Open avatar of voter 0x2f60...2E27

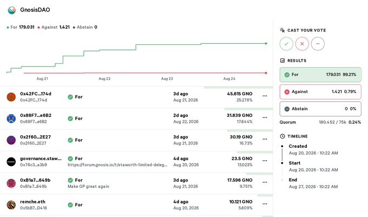click(x=11, y=140)
